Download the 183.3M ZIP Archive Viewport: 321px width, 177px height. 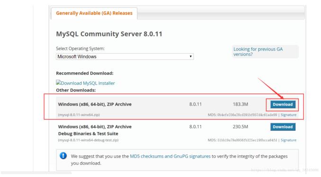coord(283,105)
